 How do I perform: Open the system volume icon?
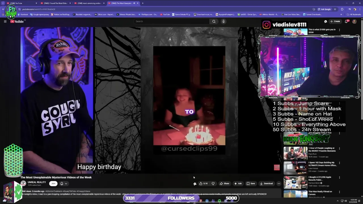[x=345, y=201]
